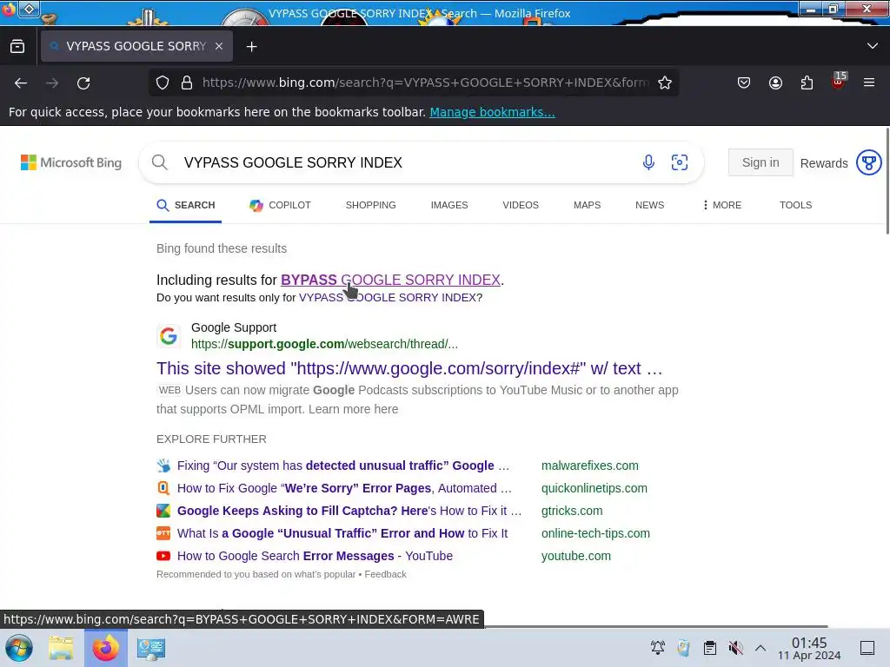Image resolution: width=890 pixels, height=667 pixels.
Task: Switch to the SHOPPING tab
Action: [x=370, y=205]
